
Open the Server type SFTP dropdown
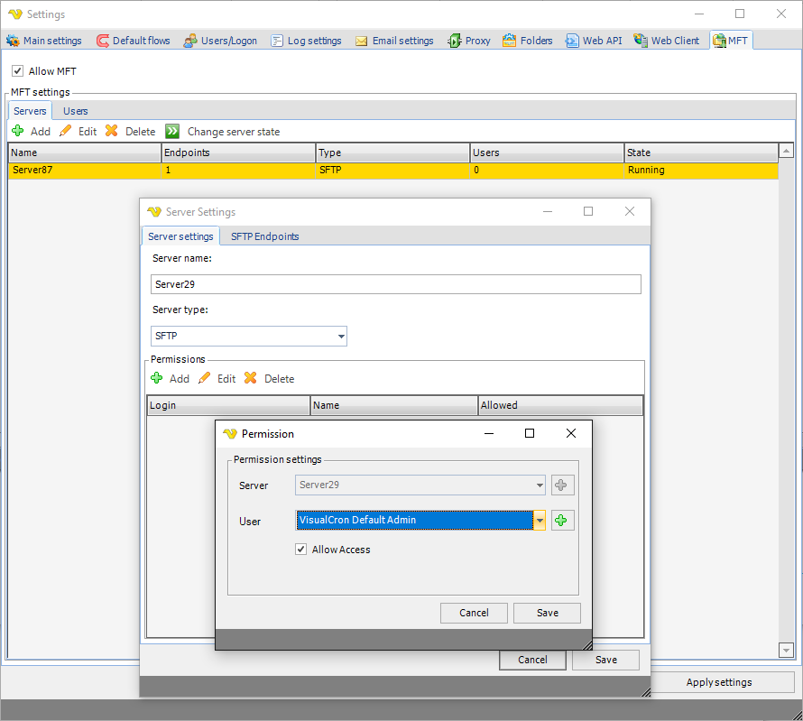(341, 337)
